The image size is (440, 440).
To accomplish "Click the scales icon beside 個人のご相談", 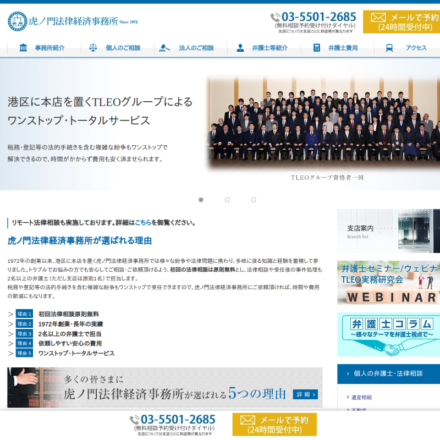I will coord(93,48).
